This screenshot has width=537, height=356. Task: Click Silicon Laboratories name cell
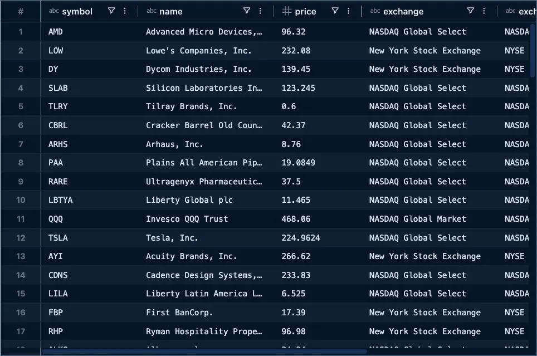(x=206, y=87)
